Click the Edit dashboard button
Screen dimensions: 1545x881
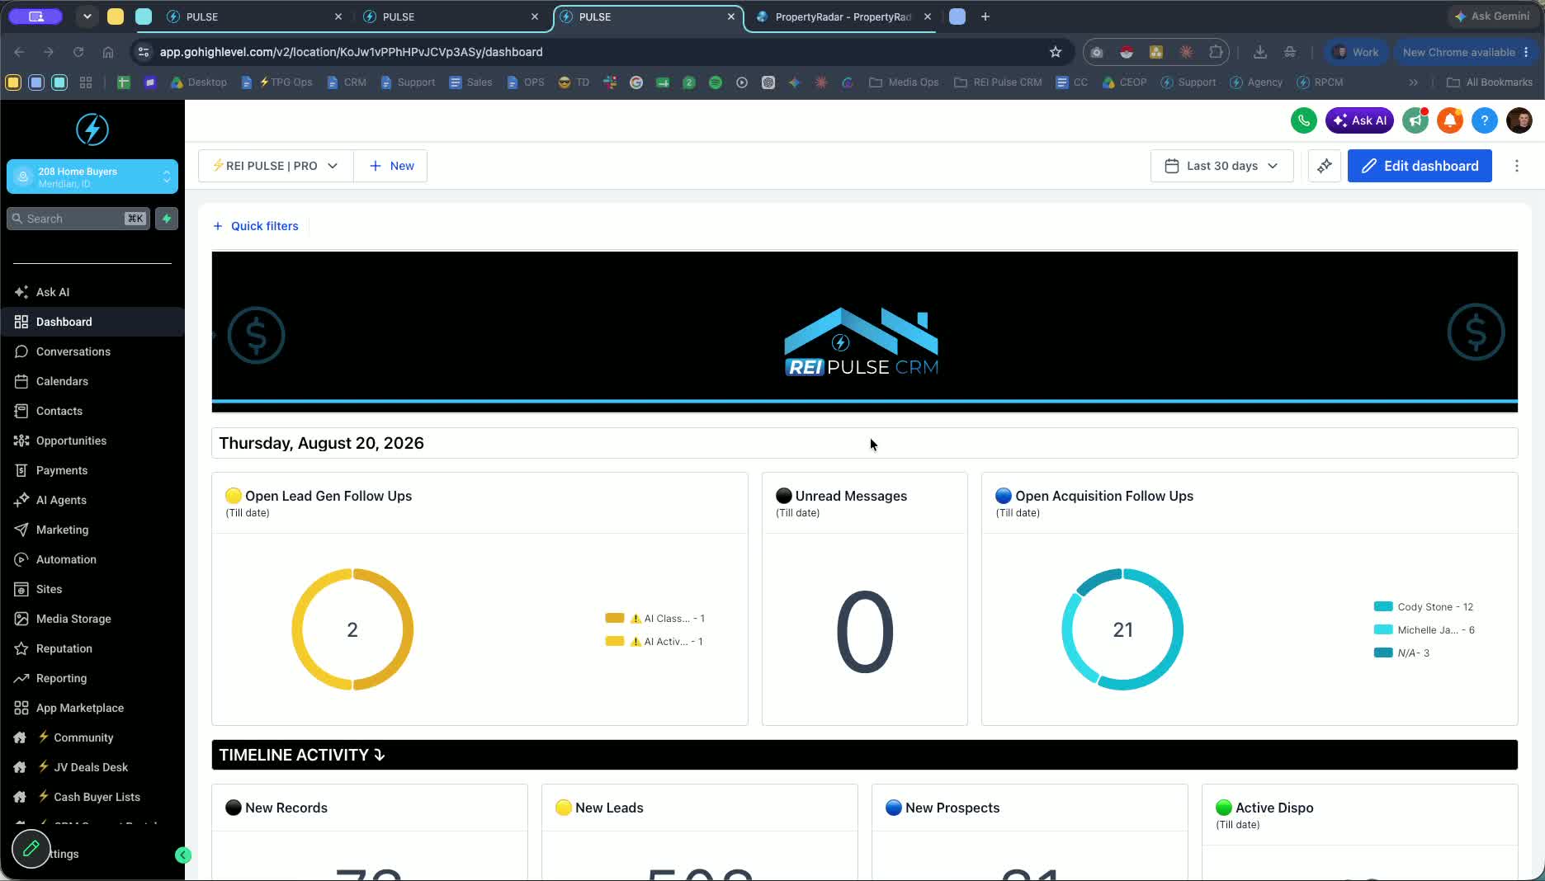1420,166
